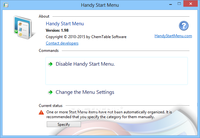Click the red warning triangle icon
Viewport: 200px width, 138px height.
pyautogui.click(x=41, y=112)
